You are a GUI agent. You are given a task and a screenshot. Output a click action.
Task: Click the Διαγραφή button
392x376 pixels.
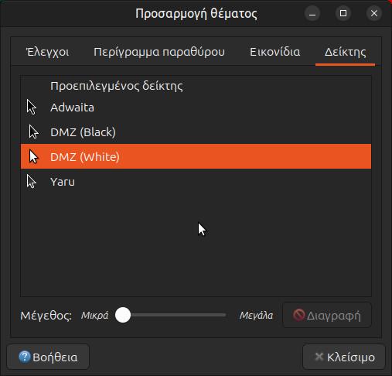pyautogui.click(x=327, y=315)
